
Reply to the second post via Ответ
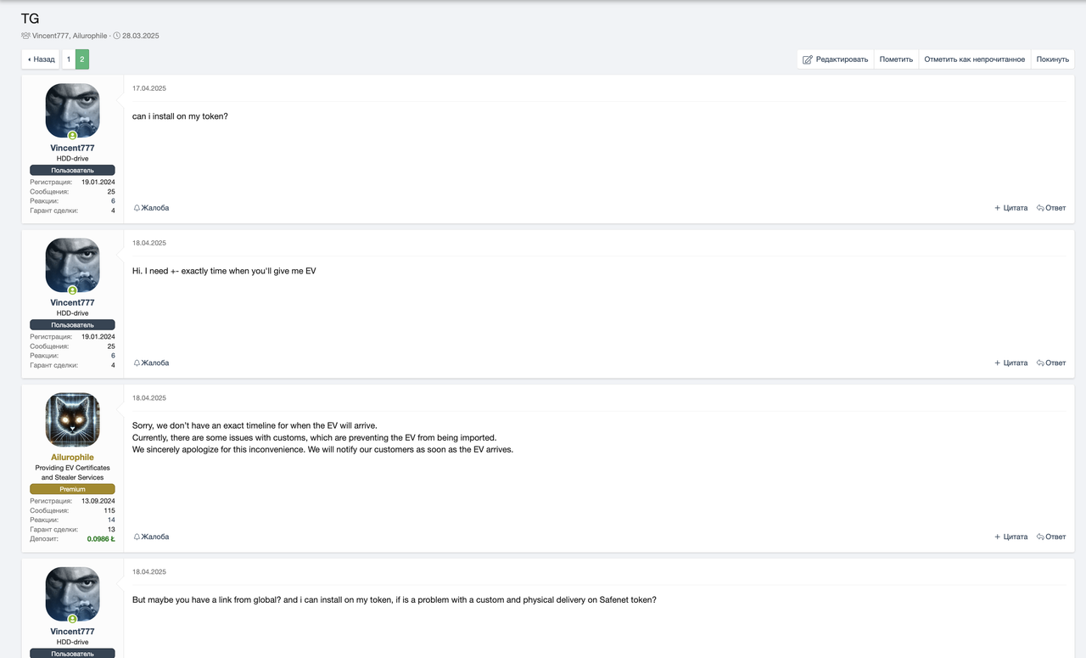(1051, 363)
